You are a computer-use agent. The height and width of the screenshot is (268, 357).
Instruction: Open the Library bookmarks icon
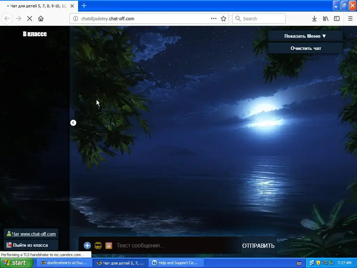pos(326,19)
